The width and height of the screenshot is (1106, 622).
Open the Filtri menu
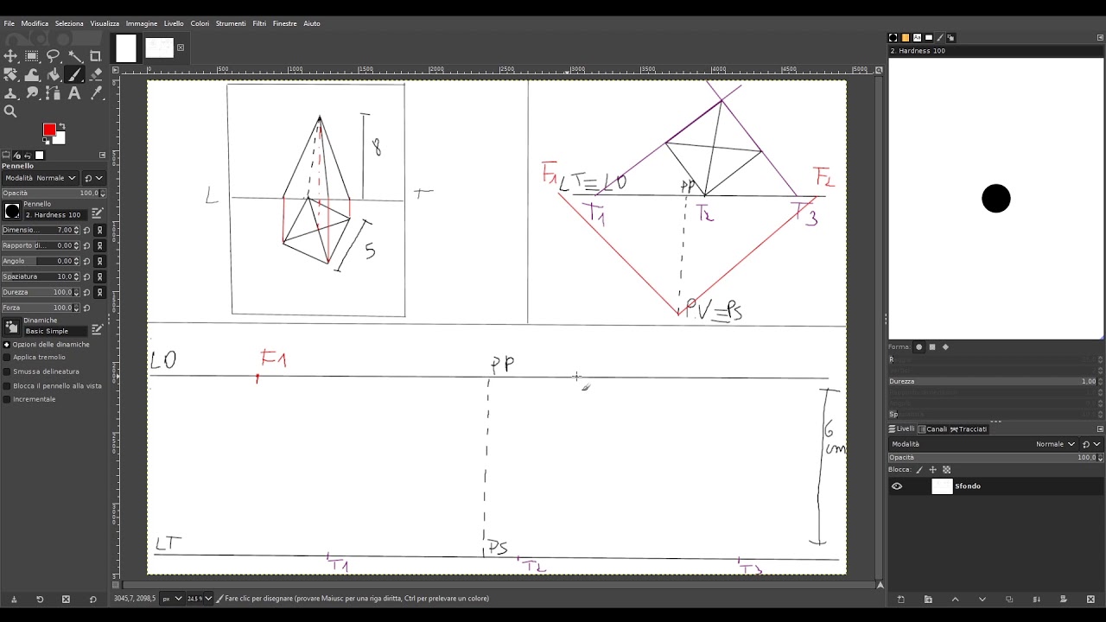coord(259,23)
